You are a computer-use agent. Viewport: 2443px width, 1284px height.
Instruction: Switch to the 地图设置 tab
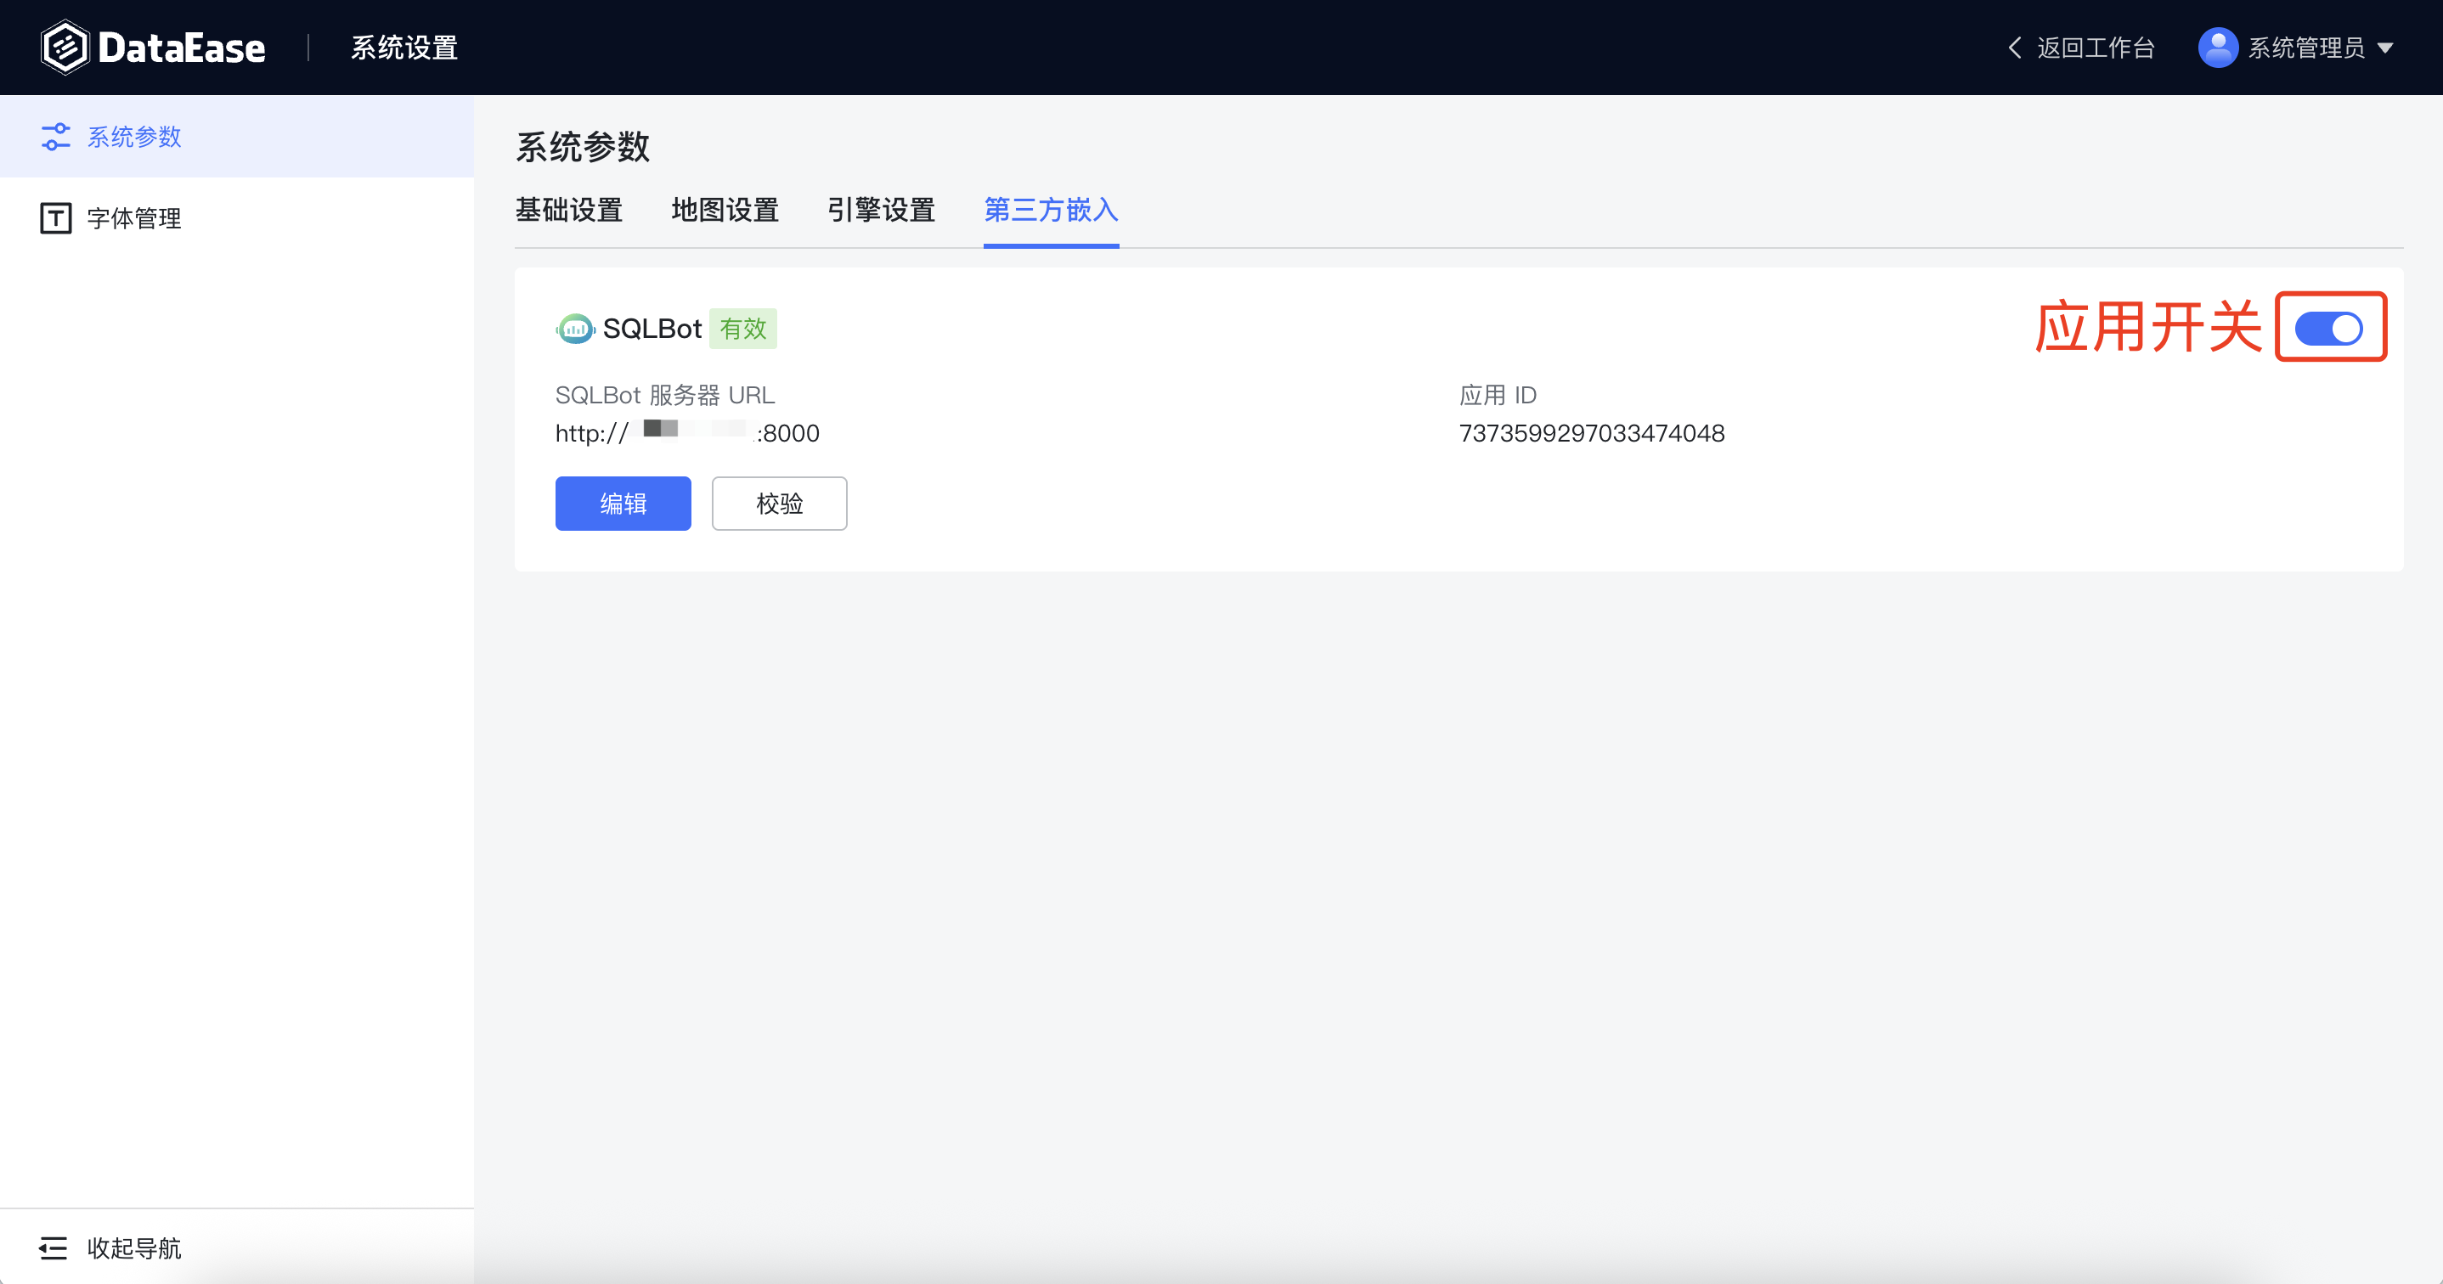(725, 211)
